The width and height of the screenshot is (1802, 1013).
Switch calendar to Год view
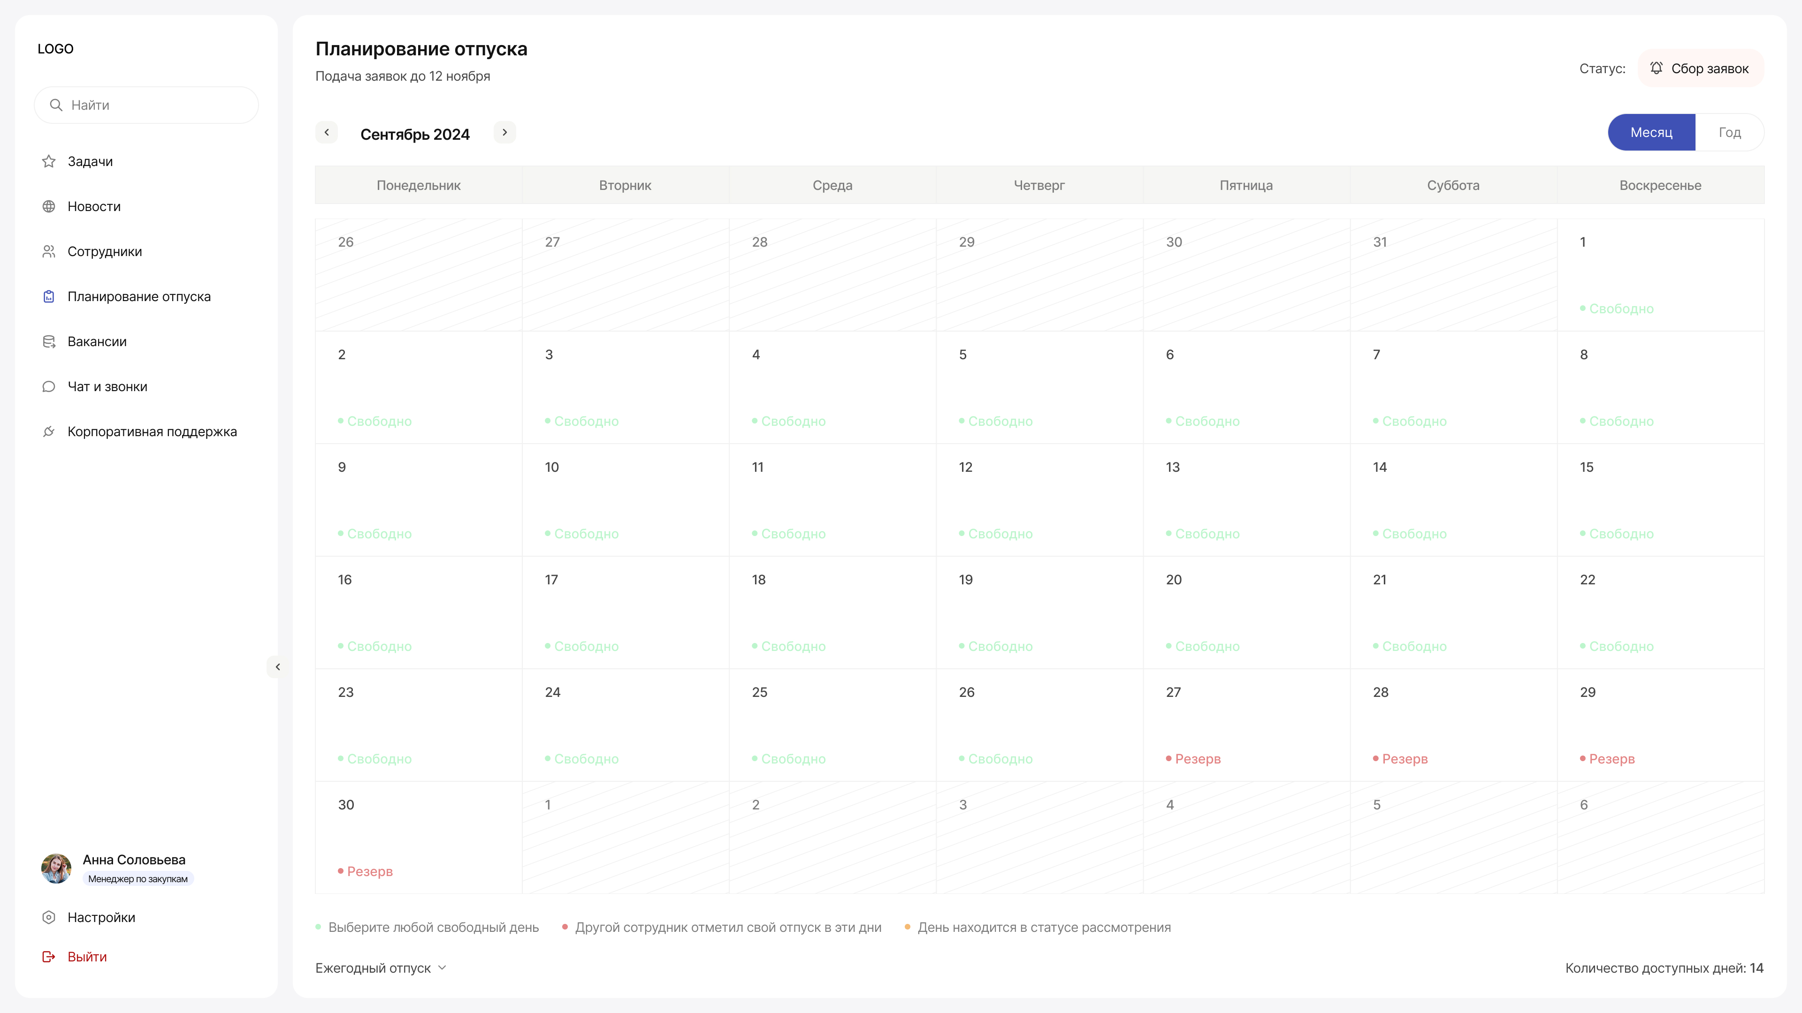(1729, 132)
